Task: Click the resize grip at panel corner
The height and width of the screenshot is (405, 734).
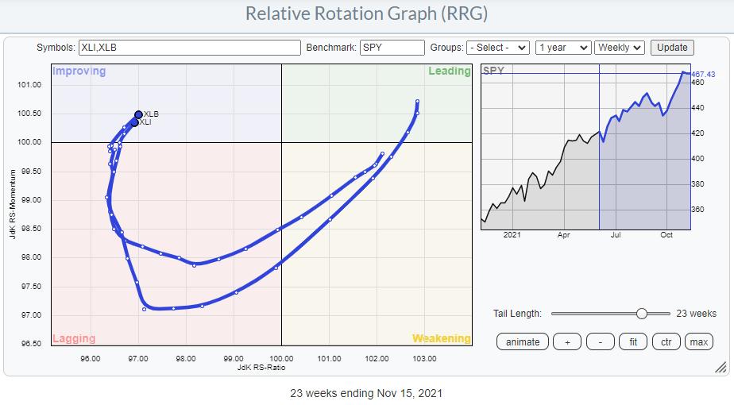Action: pyautogui.click(x=720, y=367)
